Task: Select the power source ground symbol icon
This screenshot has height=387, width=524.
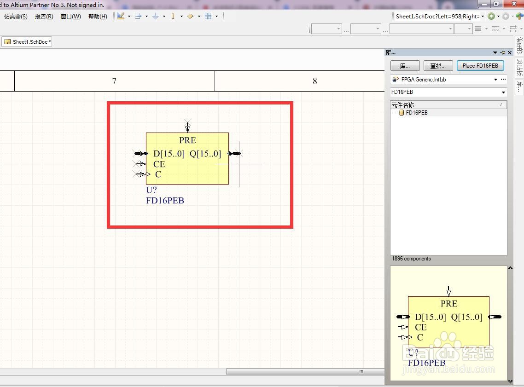Action: tap(155, 16)
